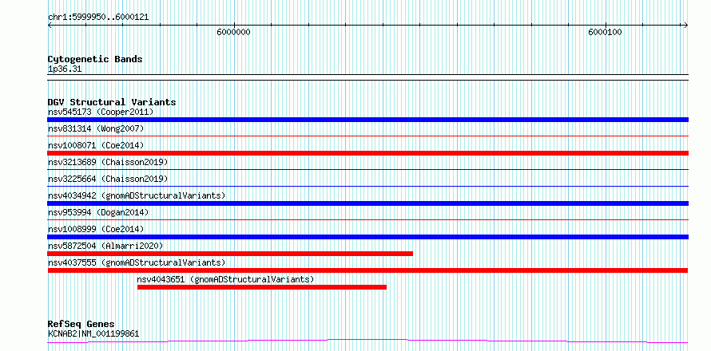This screenshot has width=711, height=351.
Task: Open variant nsv3225664 (Chaisson2019) label
Action: (108, 179)
